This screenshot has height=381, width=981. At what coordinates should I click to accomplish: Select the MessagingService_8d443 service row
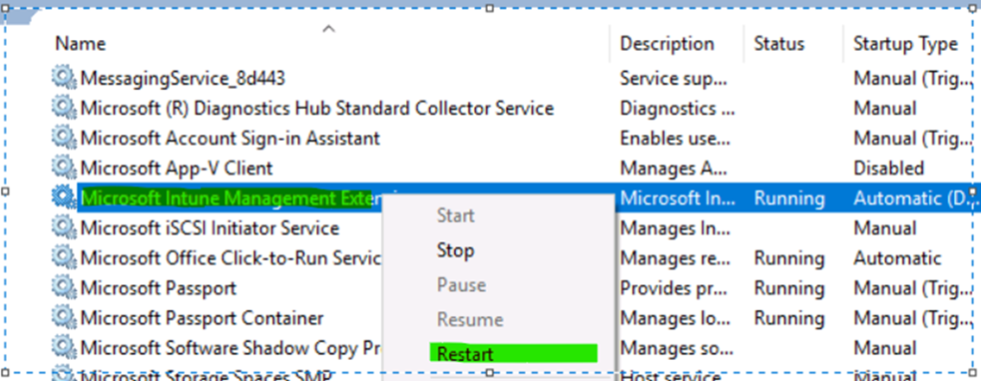(x=183, y=78)
